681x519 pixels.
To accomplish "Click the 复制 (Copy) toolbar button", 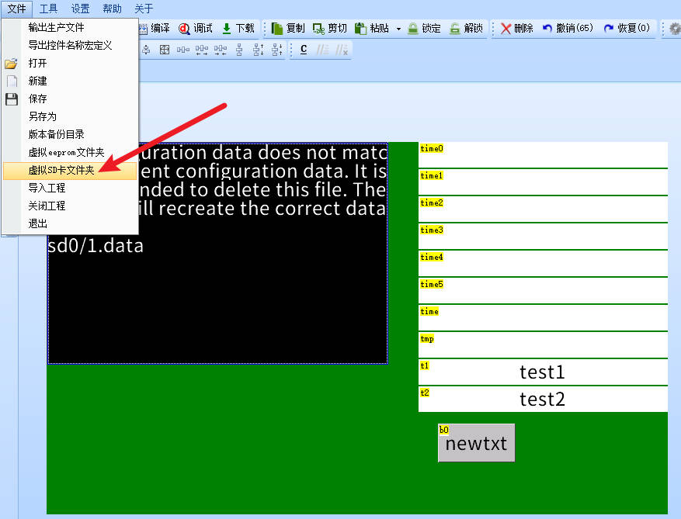I will coord(288,29).
